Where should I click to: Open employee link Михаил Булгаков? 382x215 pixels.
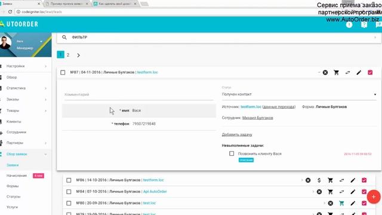point(257,118)
